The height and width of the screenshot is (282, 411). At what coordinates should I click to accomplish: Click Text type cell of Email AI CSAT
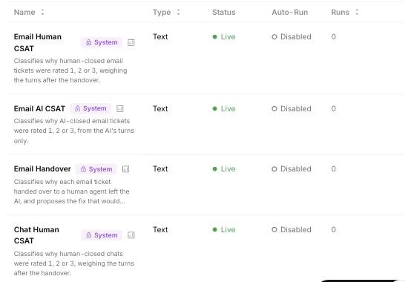tap(160, 108)
